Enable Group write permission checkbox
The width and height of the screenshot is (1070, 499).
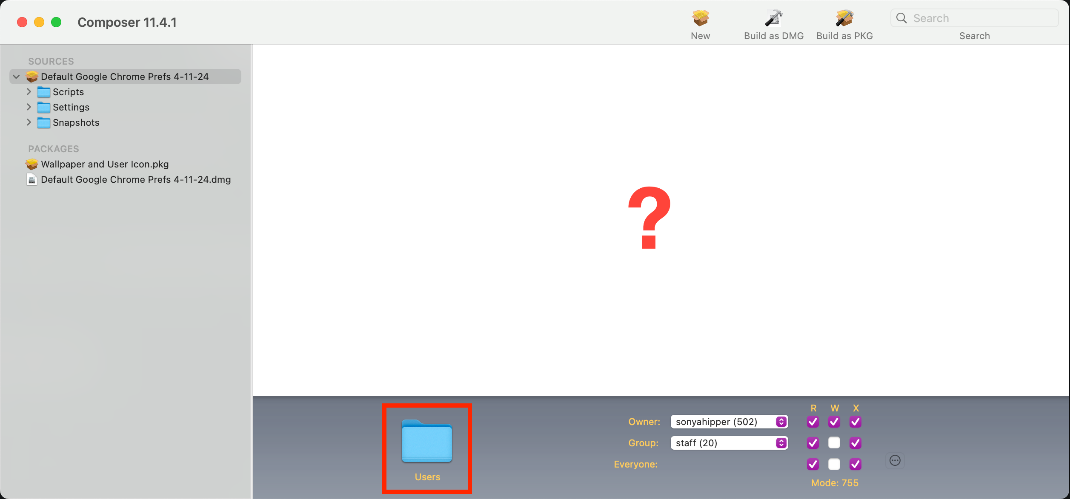[x=834, y=443]
